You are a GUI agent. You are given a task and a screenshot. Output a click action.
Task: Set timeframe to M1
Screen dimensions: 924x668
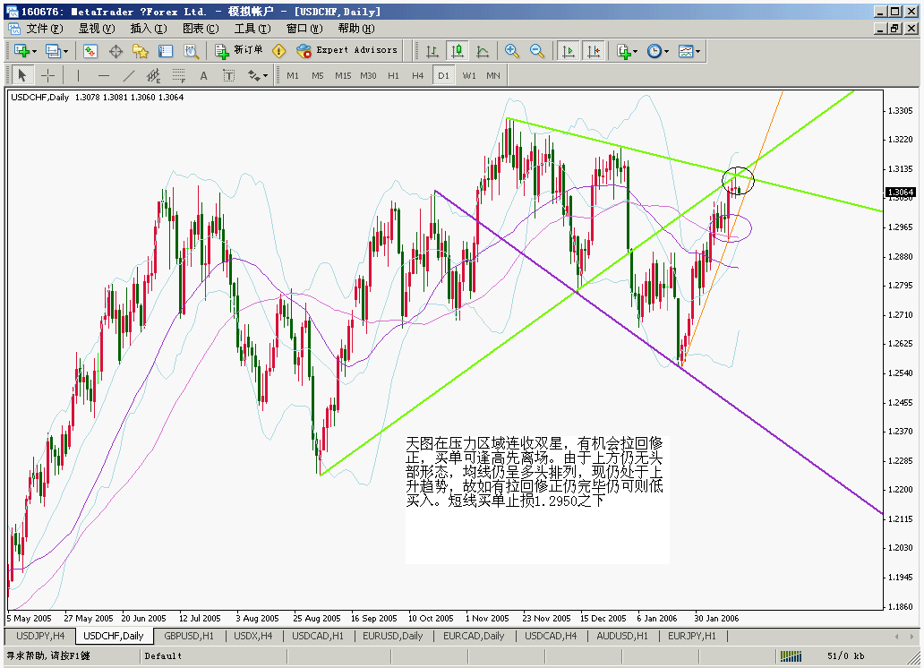click(x=293, y=75)
